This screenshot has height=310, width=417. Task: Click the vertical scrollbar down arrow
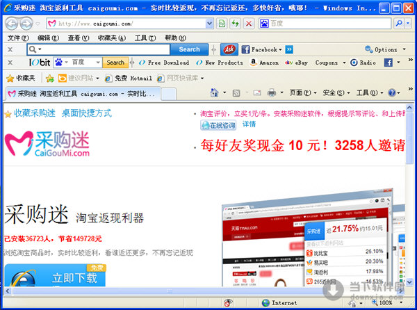[409, 282]
